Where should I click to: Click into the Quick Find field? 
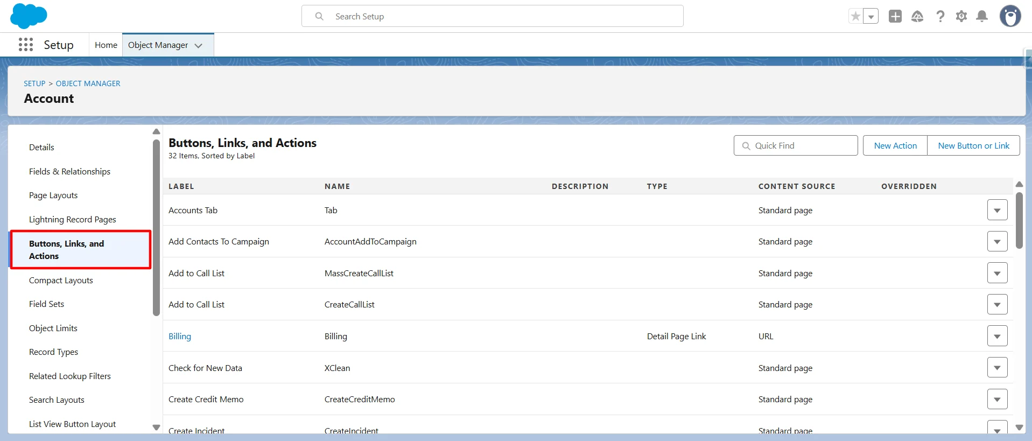796,145
